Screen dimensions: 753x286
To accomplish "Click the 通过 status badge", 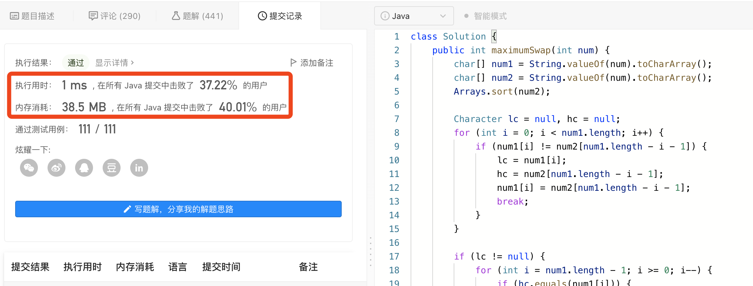I will coord(76,63).
